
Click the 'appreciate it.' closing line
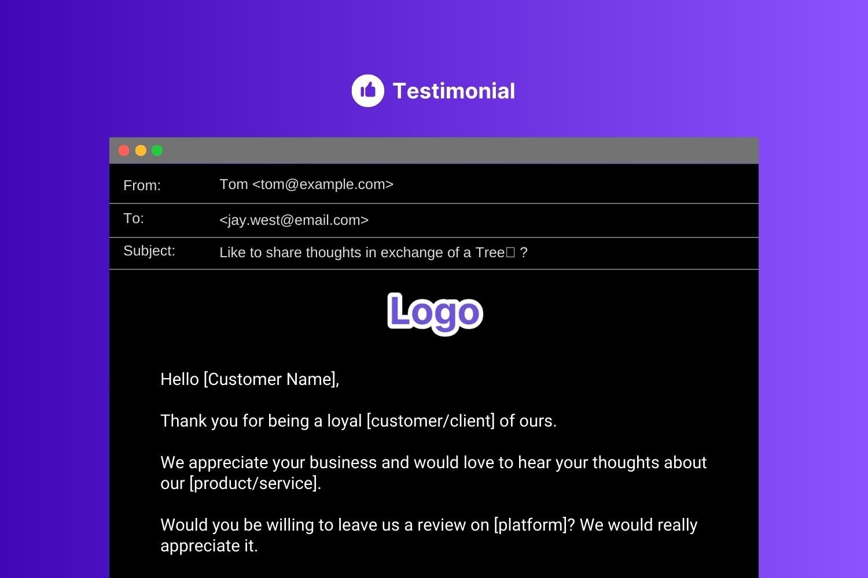(209, 546)
